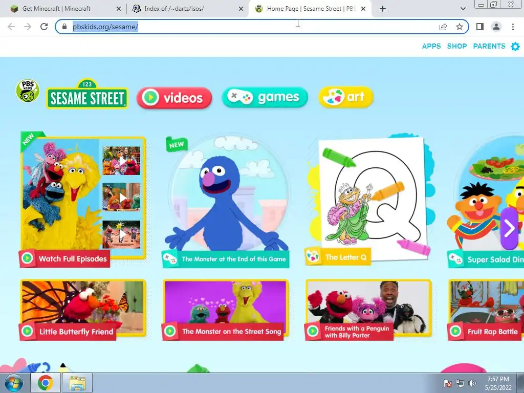Open the network icon in system tray
524x393 pixels.
tap(460, 383)
